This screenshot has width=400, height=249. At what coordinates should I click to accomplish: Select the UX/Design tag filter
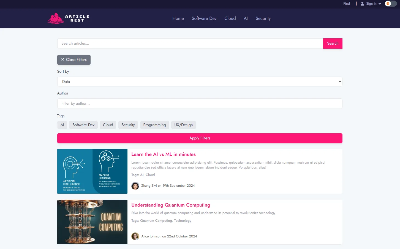(x=183, y=125)
